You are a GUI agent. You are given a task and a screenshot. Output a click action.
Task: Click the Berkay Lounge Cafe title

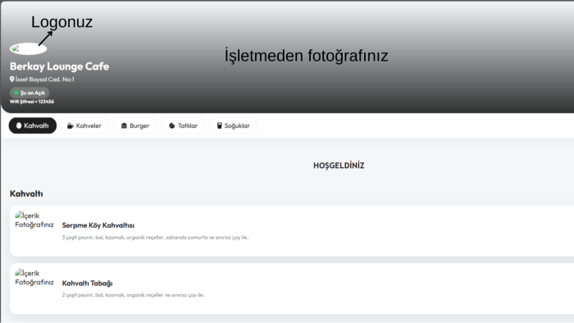click(x=59, y=66)
